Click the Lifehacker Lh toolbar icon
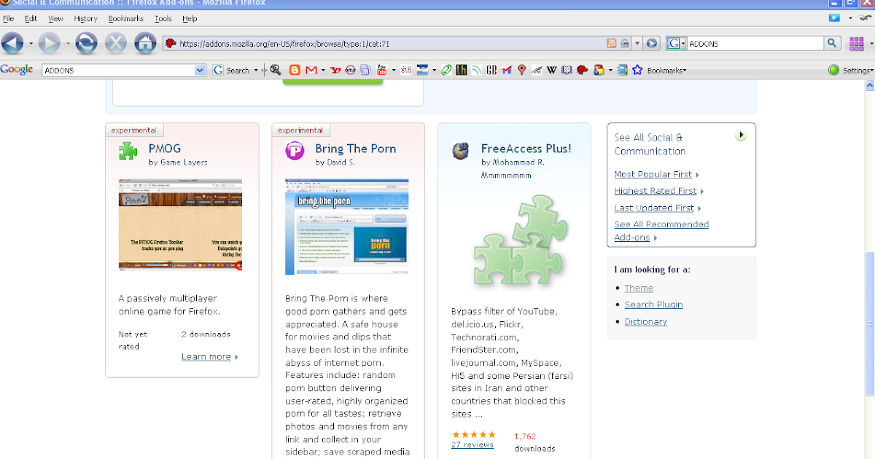Image resolution: width=875 pixels, height=459 pixels. [462, 70]
